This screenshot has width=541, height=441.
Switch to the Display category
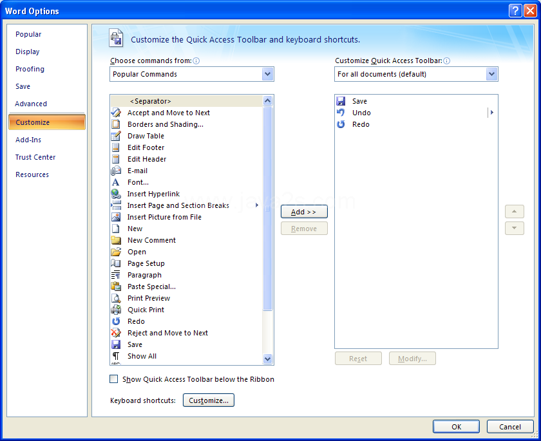(28, 52)
